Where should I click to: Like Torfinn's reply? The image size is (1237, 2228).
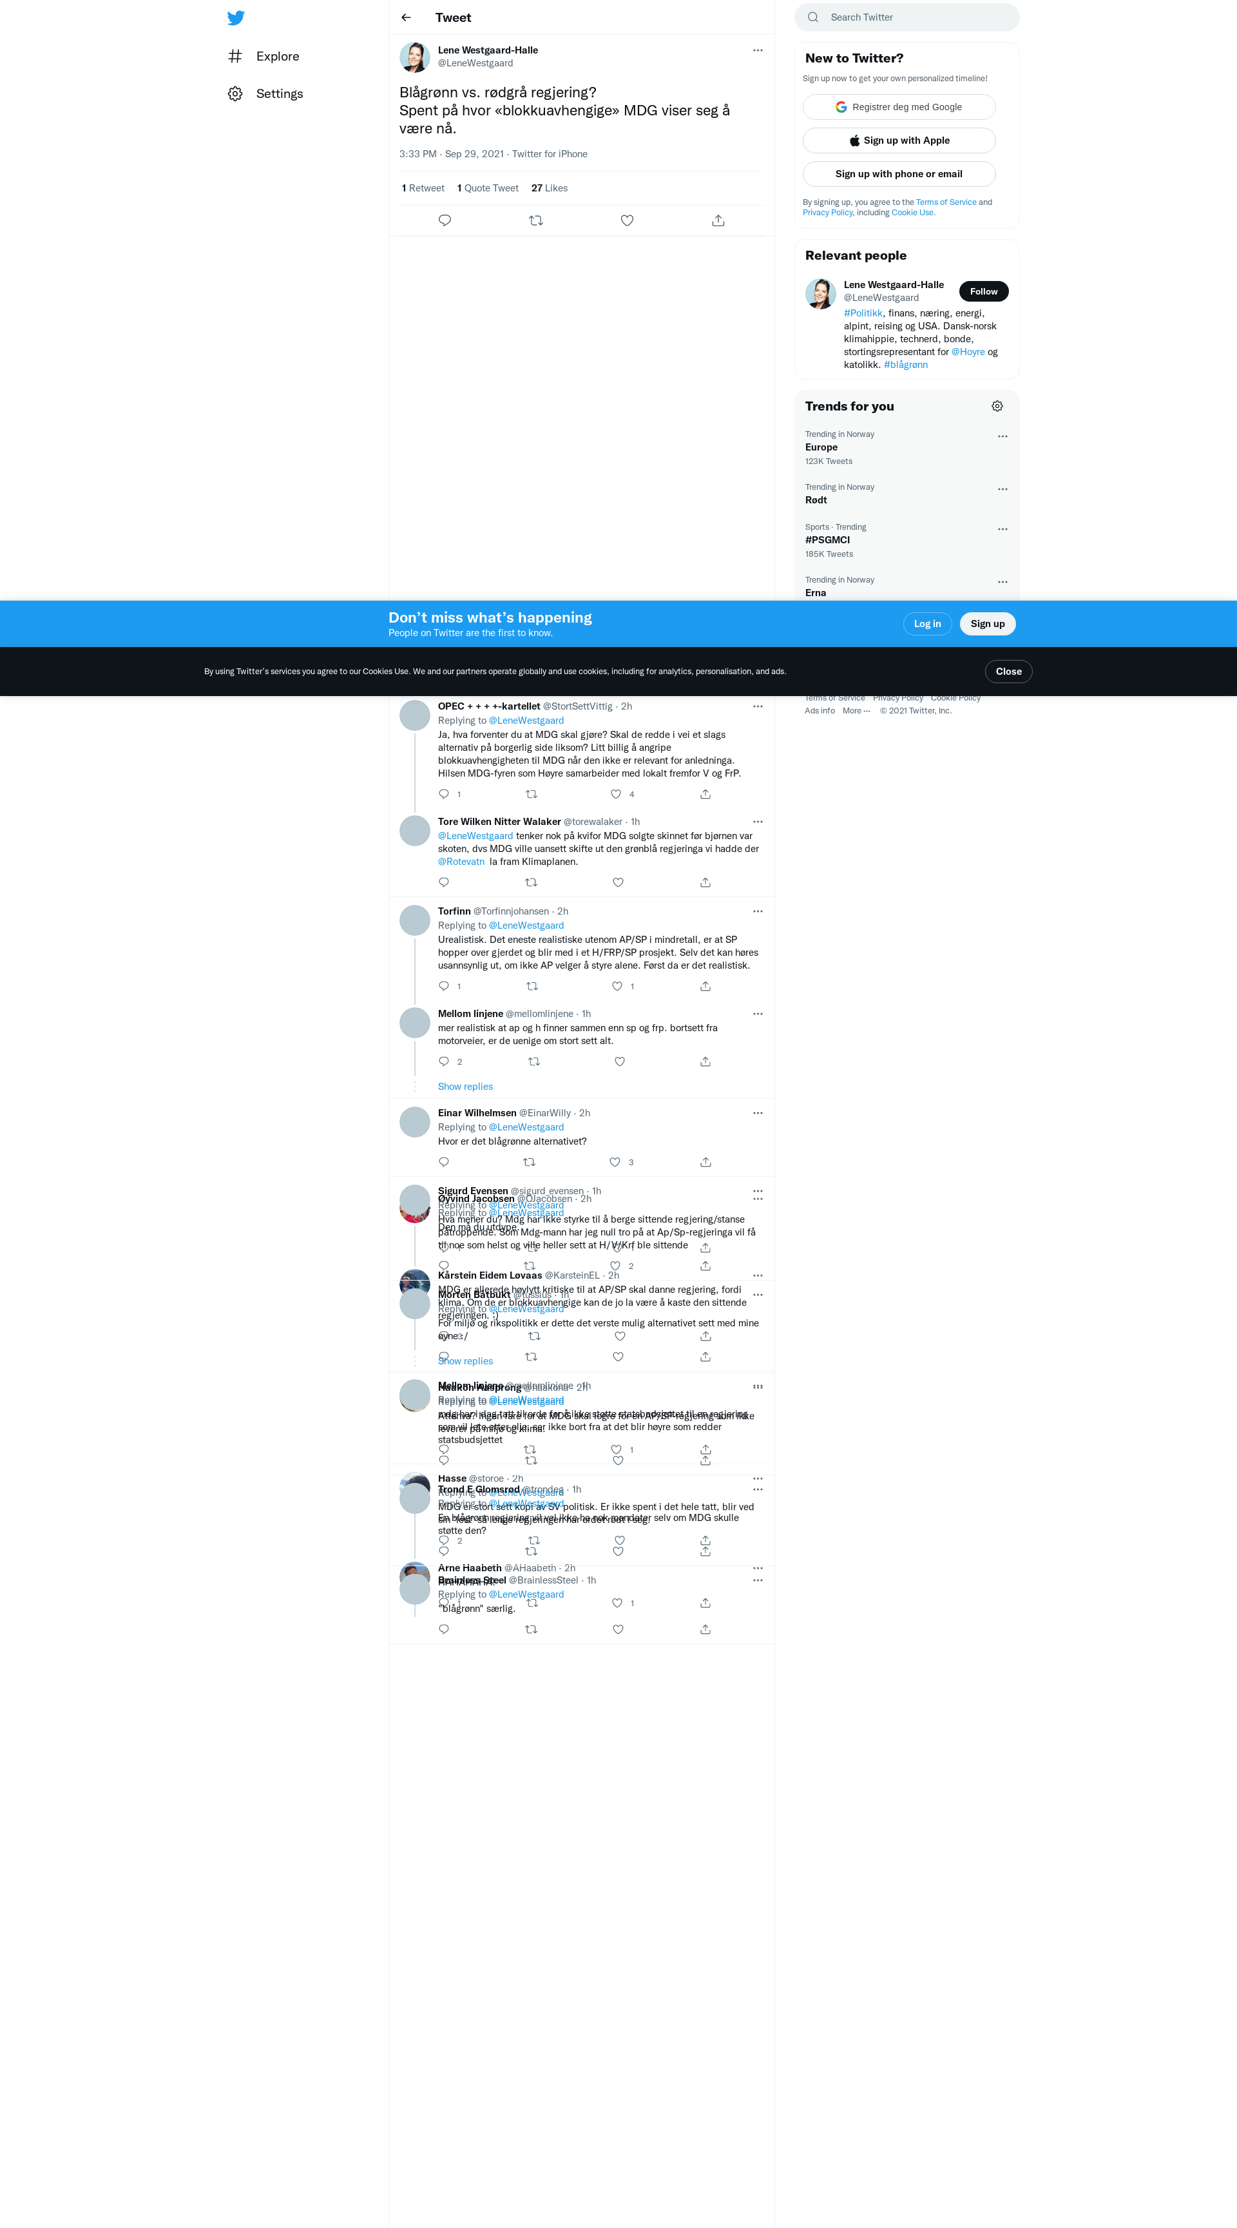[617, 986]
